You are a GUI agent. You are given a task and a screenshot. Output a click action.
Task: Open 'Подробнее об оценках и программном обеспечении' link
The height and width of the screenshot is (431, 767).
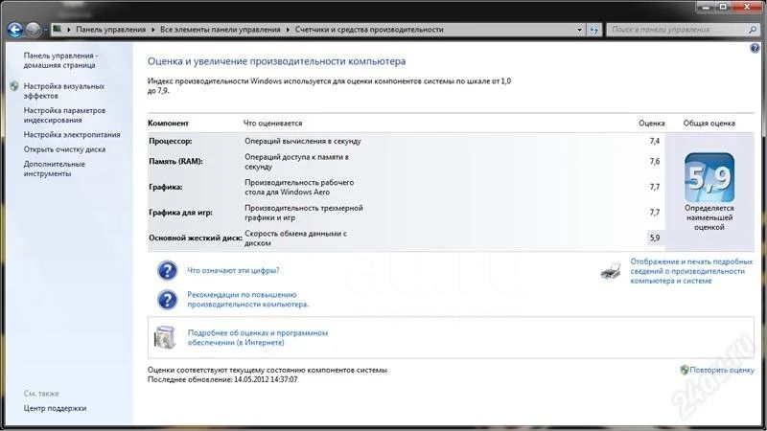(x=257, y=338)
